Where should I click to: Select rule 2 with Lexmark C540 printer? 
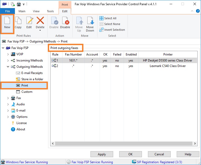point(124,66)
